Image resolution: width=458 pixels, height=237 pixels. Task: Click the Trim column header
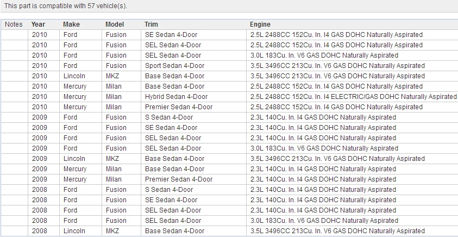(151, 24)
